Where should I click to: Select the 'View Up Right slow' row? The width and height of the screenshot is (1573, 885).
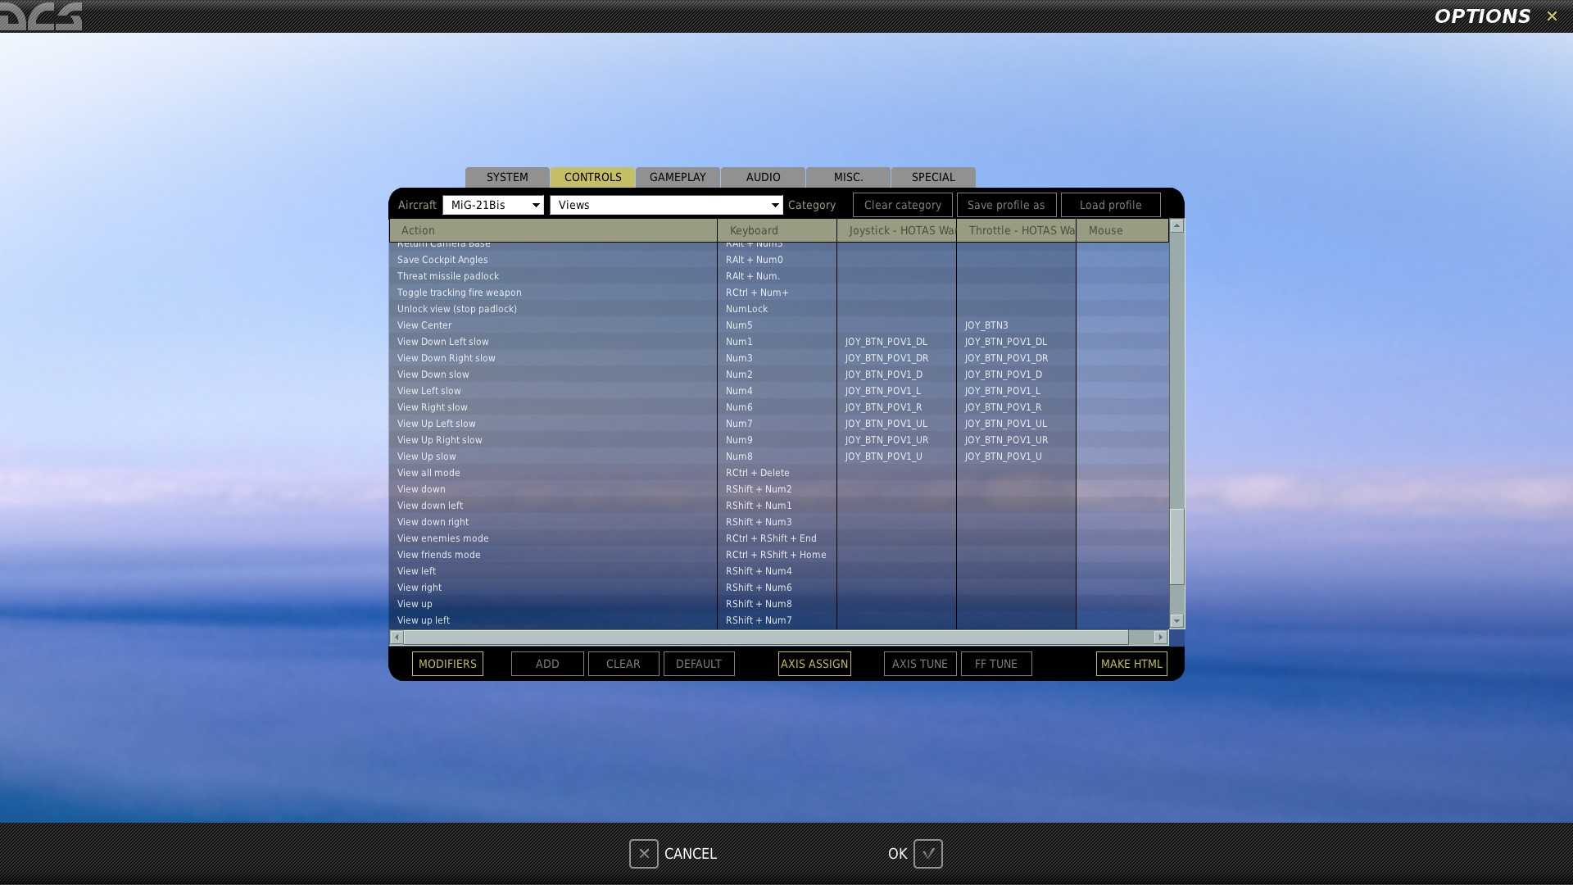[x=779, y=440]
